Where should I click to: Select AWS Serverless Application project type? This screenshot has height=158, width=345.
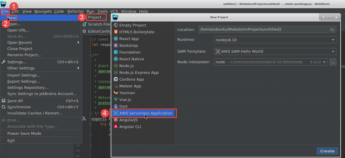point(146,113)
